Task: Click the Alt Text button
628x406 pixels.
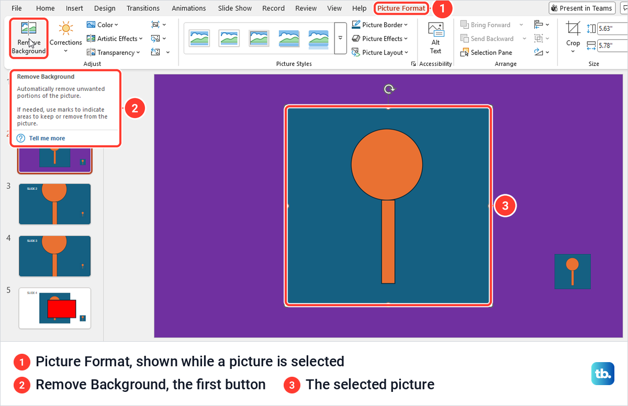Action: click(x=435, y=38)
